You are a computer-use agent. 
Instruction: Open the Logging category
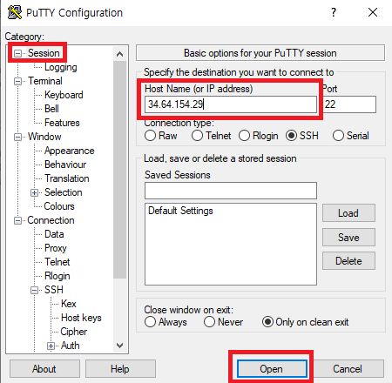click(x=61, y=67)
